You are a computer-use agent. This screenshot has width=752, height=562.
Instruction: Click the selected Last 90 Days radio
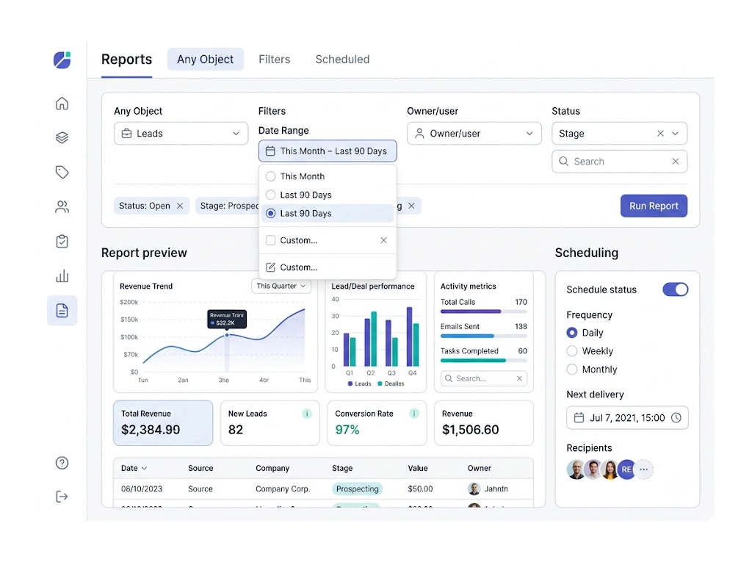(x=270, y=214)
